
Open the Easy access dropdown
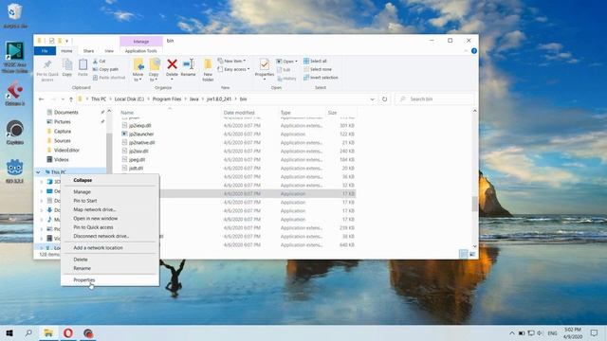coord(233,69)
